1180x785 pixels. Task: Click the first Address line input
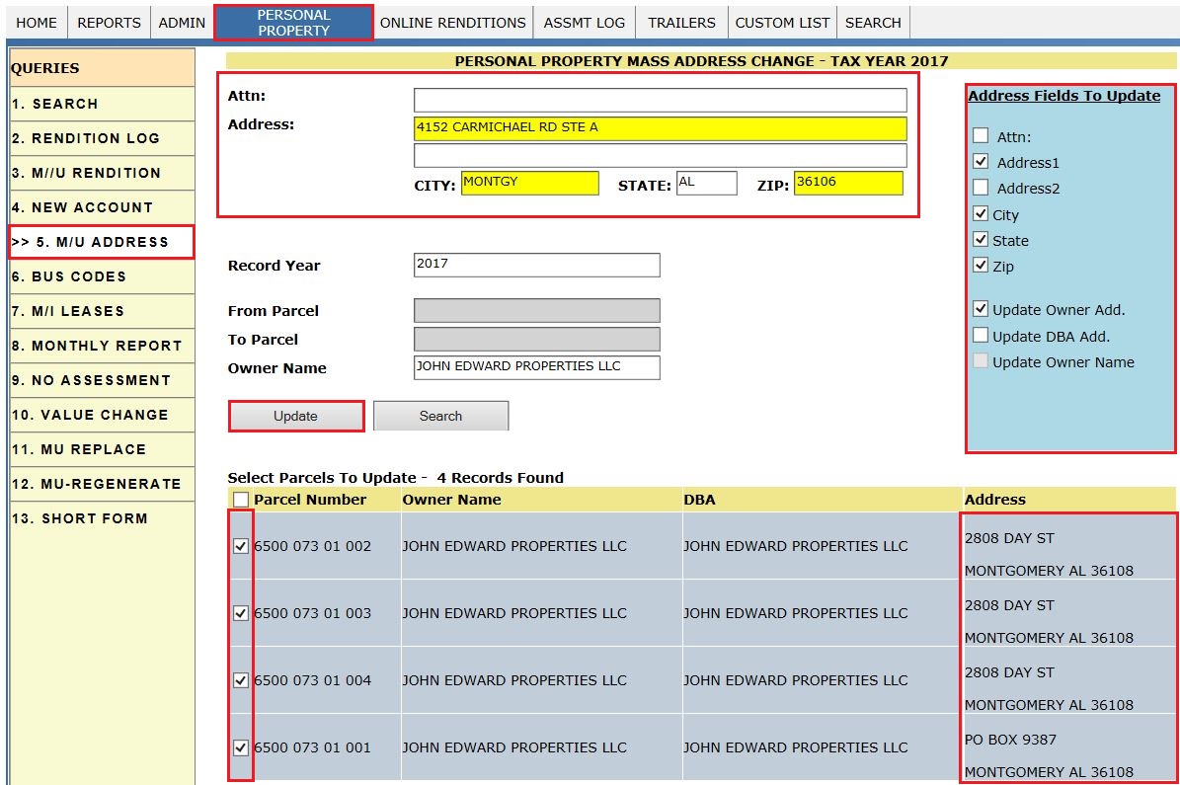pyautogui.click(x=660, y=128)
